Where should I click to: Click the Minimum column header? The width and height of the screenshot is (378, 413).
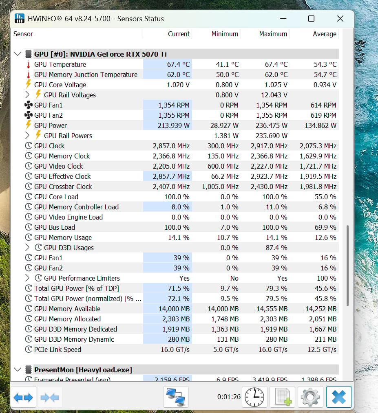tap(225, 34)
